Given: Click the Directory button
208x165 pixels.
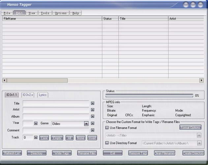Looking at the screenshot, I should pyautogui.click(x=37, y=153).
